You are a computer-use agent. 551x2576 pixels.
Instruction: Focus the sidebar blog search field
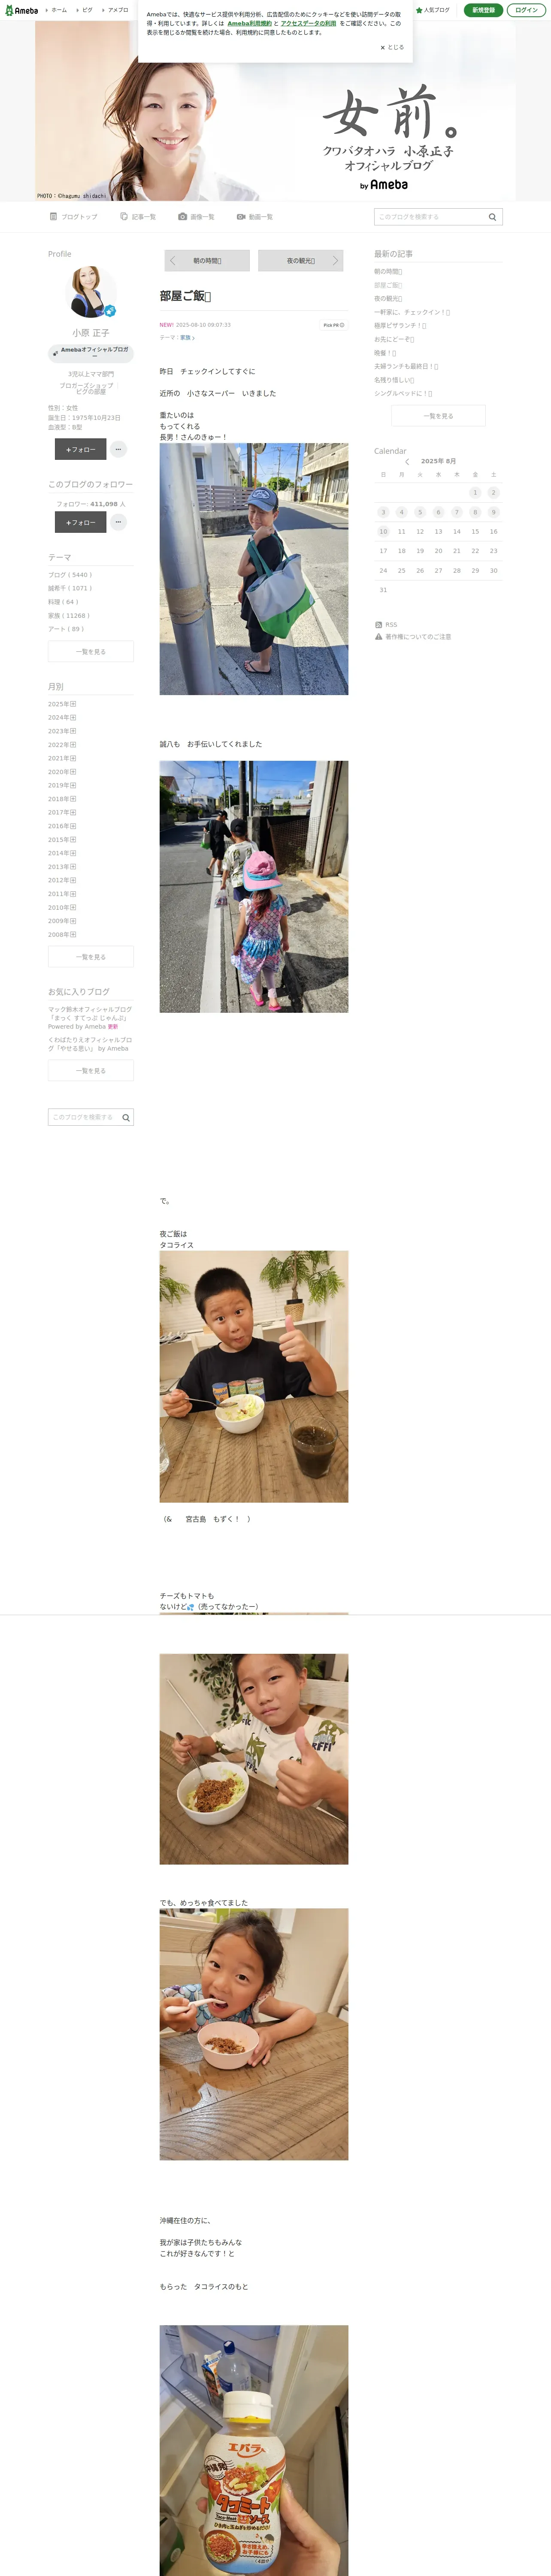click(84, 1117)
